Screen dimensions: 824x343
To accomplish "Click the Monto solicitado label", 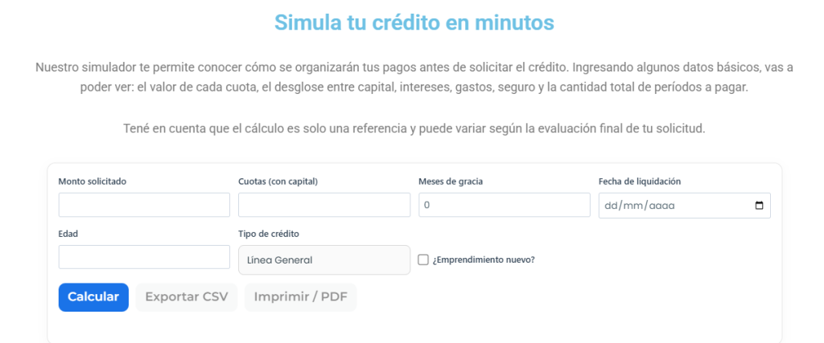I will pyautogui.click(x=93, y=182).
